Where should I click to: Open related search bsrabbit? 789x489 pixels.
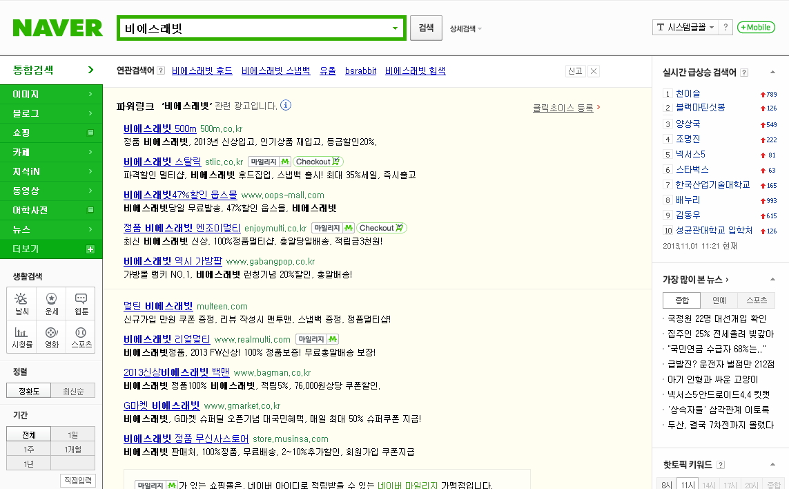pos(361,71)
